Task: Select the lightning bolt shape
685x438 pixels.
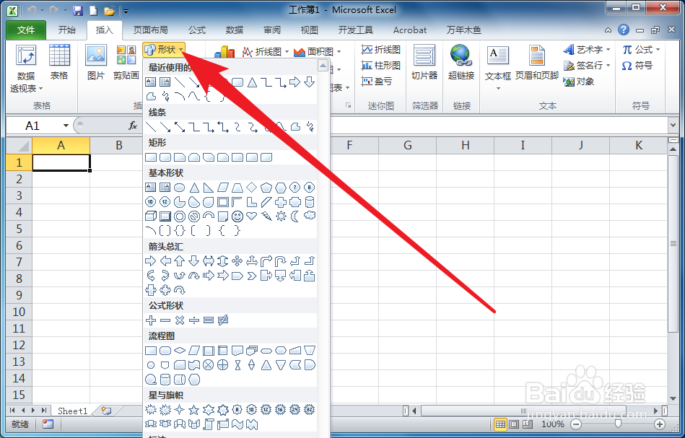Action: click(x=266, y=216)
